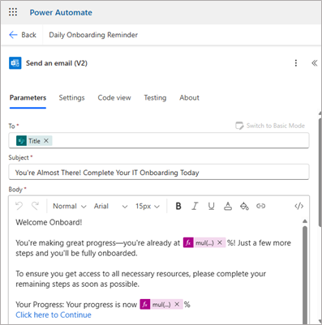This screenshot has height=325, width=322.
Task: Open the Arial font family dropdown
Action: (110, 206)
